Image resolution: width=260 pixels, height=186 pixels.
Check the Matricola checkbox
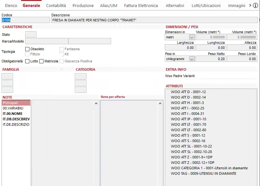(x=41, y=61)
